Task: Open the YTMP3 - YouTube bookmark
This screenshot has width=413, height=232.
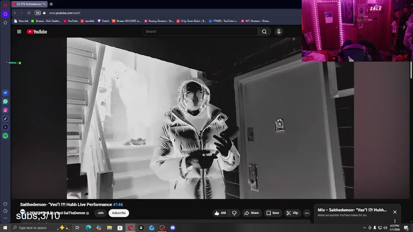Action: 223,21
